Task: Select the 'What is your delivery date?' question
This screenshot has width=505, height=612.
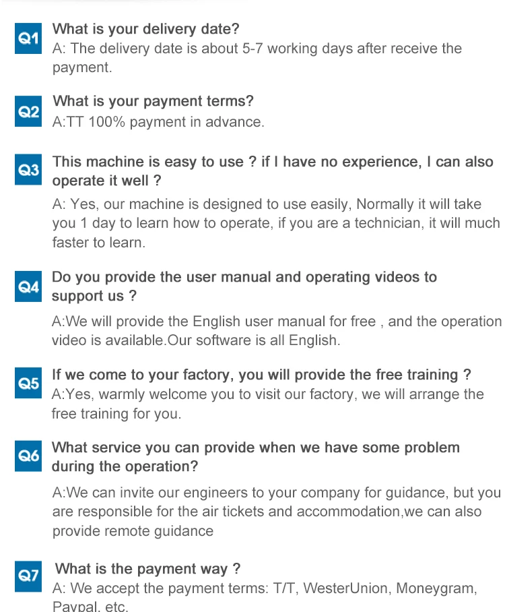Action: pos(145,29)
